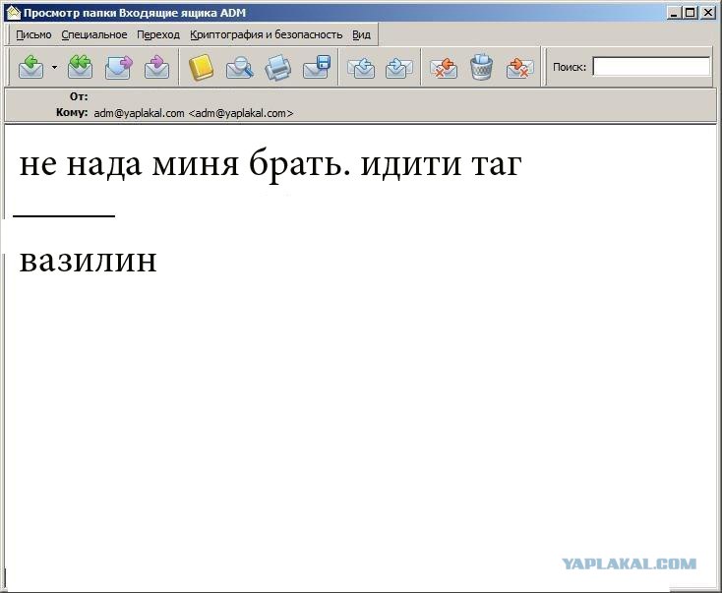The width and height of the screenshot is (722, 593).
Task: Click the trash bin delete icon
Action: (x=482, y=67)
